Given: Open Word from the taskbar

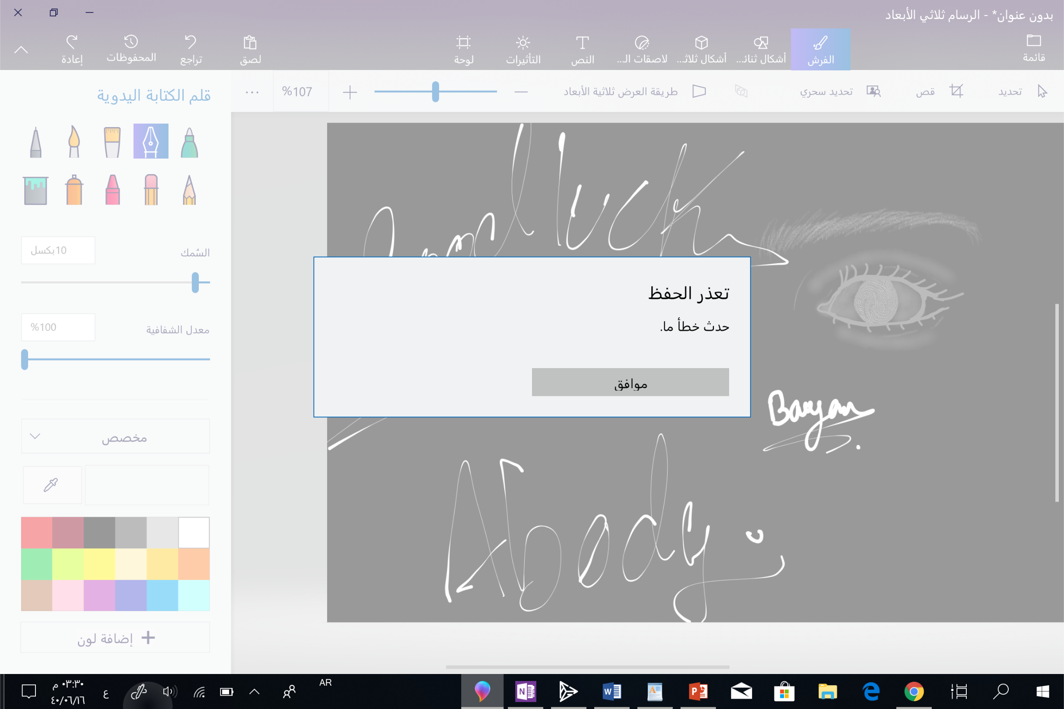Looking at the screenshot, I should coord(612,691).
